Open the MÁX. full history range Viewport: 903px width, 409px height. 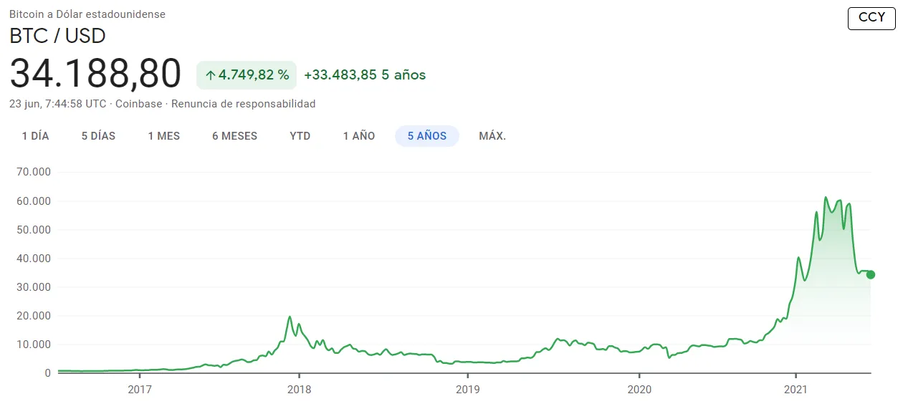click(x=492, y=136)
